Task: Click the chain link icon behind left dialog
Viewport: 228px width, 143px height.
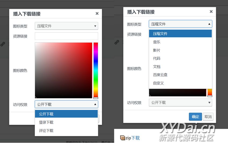Action: coord(3,44)
